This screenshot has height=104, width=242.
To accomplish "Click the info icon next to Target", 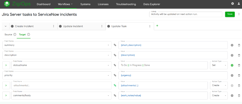I will click(x=28, y=34).
